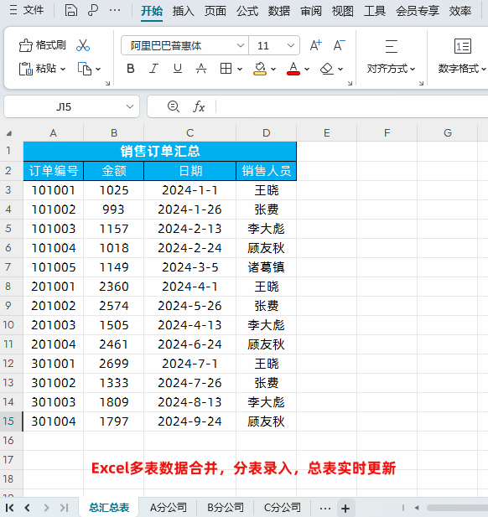Click the zoom magnifier icon in formula bar
The image size is (488, 517).
(174, 106)
